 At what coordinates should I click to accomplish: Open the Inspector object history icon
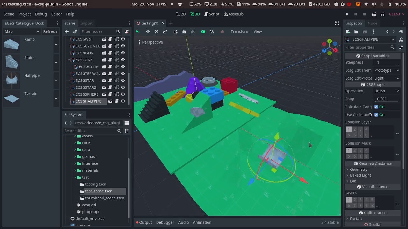tap(401, 31)
